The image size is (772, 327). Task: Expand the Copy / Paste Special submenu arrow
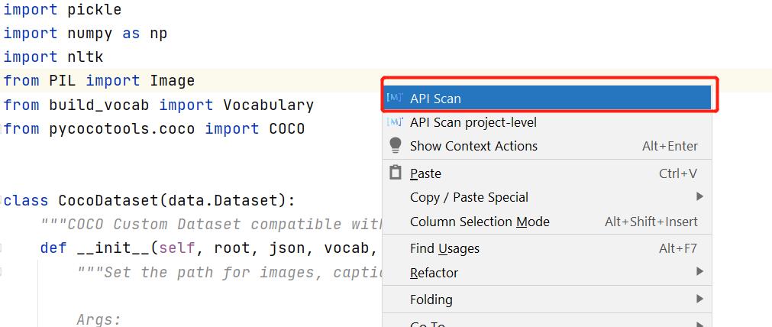(699, 197)
